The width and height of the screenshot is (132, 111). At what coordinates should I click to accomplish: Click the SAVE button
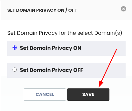tap(88, 95)
